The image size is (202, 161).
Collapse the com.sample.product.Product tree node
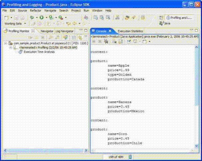[6, 43]
